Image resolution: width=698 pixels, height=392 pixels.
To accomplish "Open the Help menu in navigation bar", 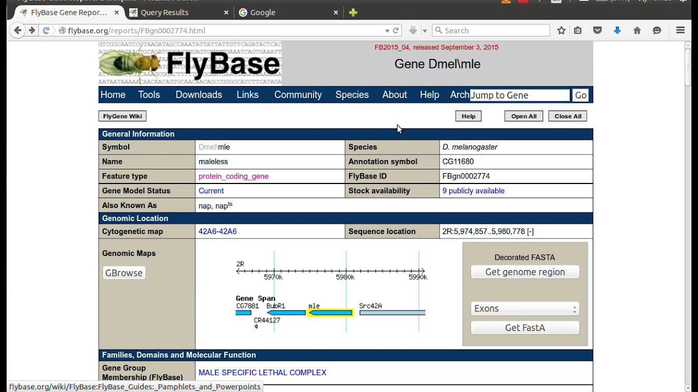I will click(x=429, y=95).
